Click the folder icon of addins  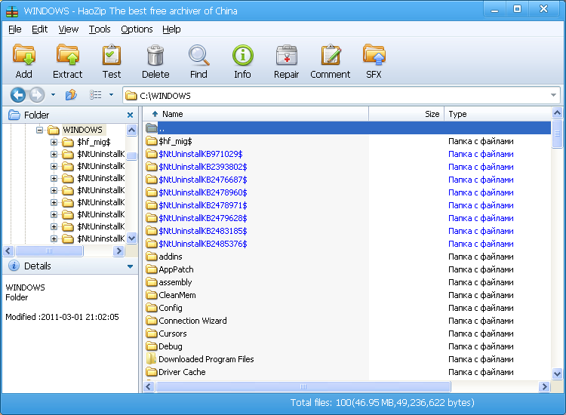pyautogui.click(x=151, y=257)
